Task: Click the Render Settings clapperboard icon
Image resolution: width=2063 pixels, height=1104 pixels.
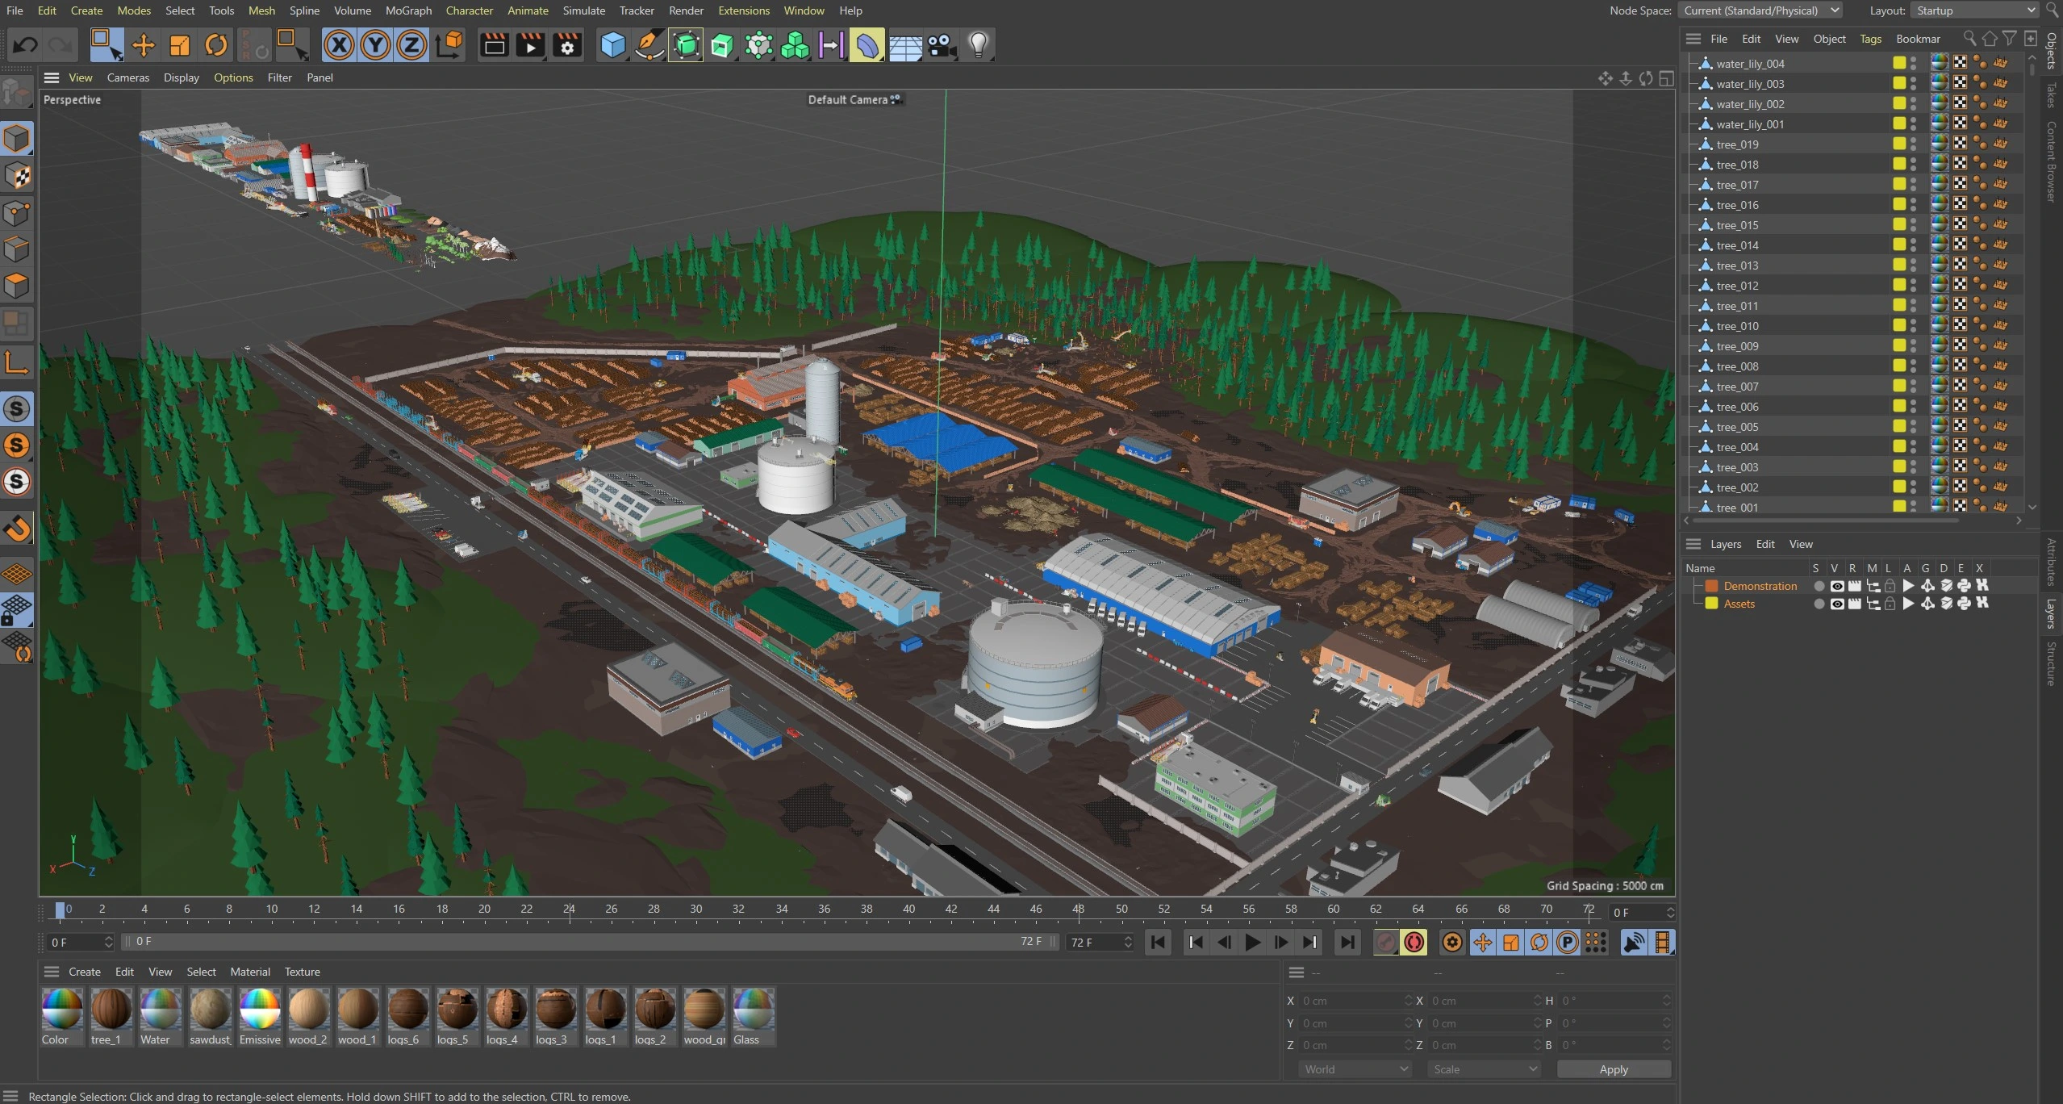Action: [x=567, y=45]
